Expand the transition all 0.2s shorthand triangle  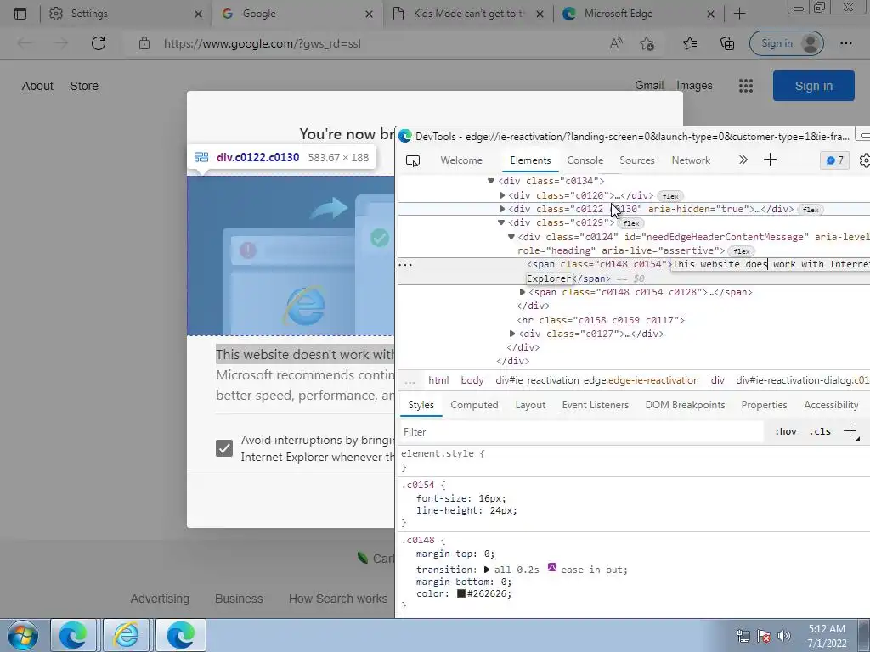(487, 570)
